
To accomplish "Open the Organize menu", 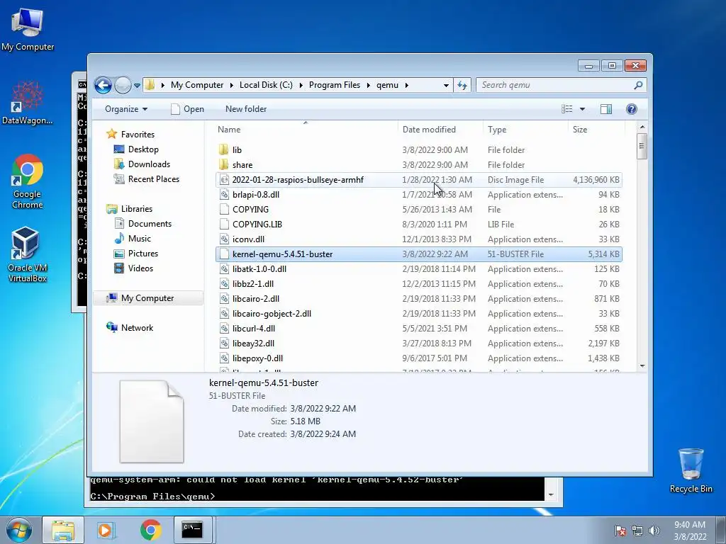I will [126, 109].
